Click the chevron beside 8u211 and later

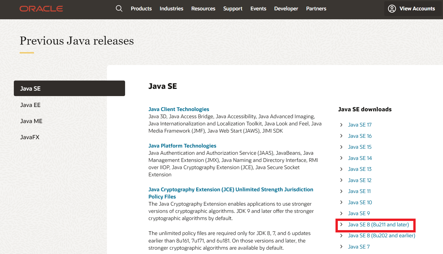pos(341,224)
